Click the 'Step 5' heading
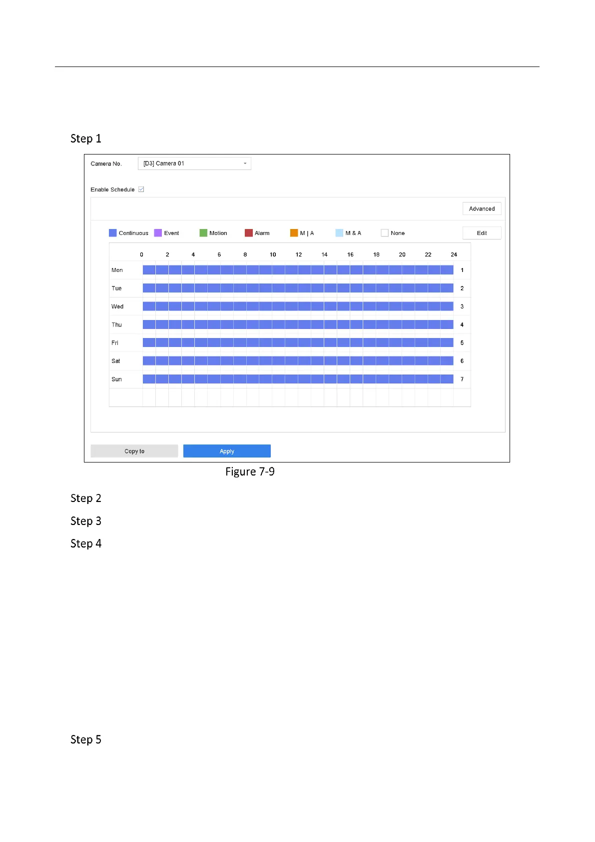 pyautogui.click(x=86, y=739)
